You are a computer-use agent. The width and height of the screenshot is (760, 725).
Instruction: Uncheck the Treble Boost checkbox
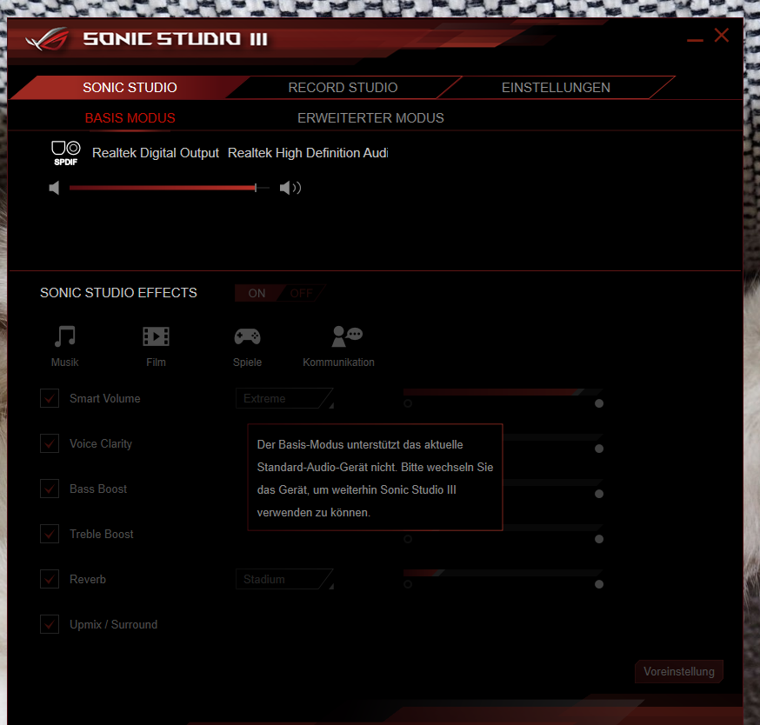click(x=50, y=534)
